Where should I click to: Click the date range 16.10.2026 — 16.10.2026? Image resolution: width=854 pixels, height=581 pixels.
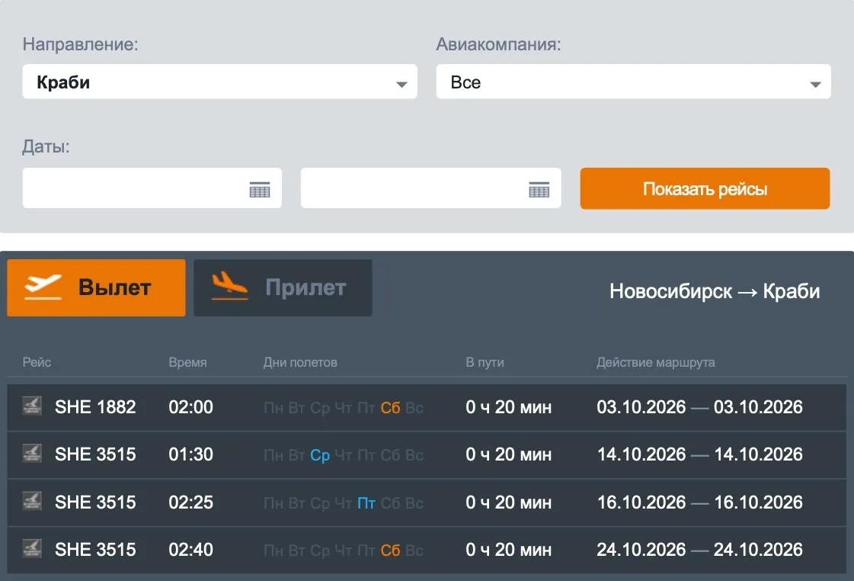pos(700,502)
